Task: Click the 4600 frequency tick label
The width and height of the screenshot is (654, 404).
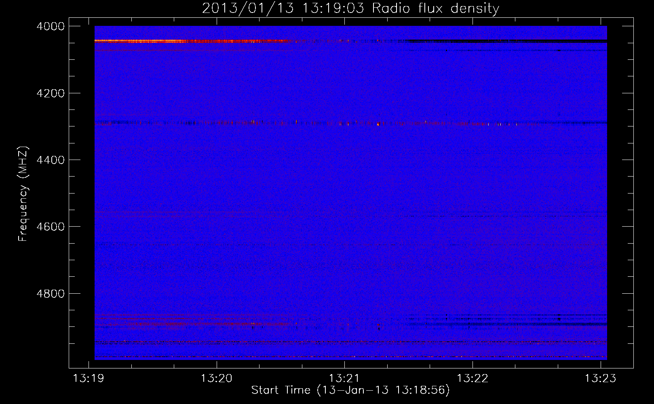Action: [x=50, y=227]
